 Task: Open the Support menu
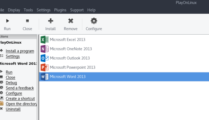pos(77,10)
